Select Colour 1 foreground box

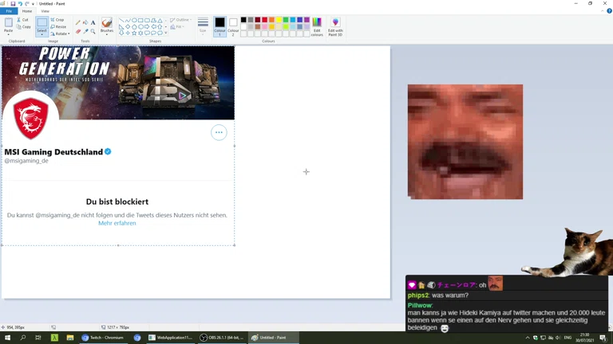point(219,26)
